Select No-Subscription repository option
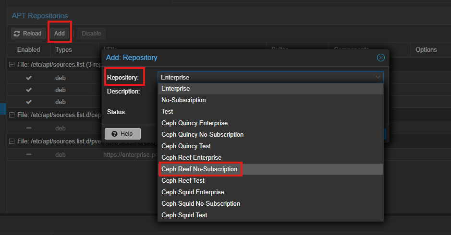The width and height of the screenshot is (451, 235). click(x=271, y=100)
